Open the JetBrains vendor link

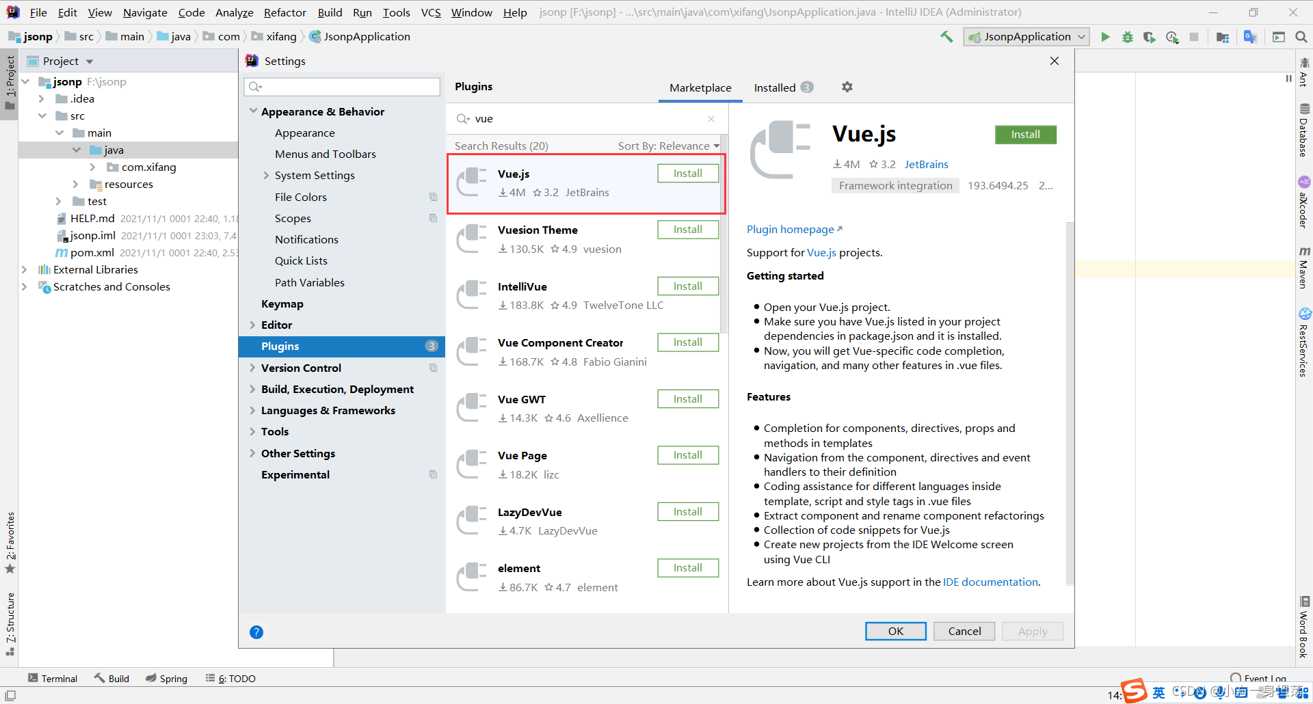[926, 165]
